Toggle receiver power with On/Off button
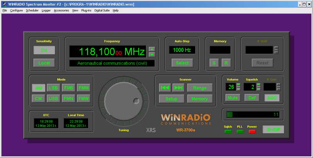The width and height of the screenshot is (313, 158). click(x=273, y=130)
